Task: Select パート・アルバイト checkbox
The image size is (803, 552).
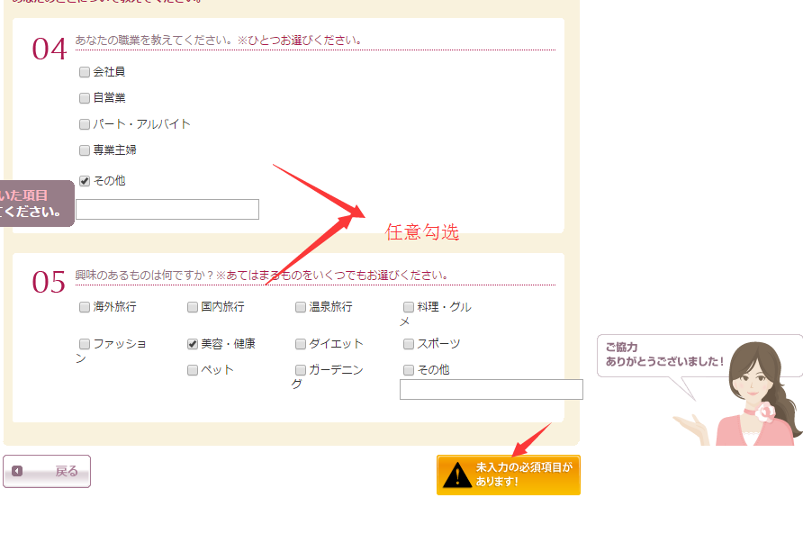Action: pyautogui.click(x=85, y=124)
